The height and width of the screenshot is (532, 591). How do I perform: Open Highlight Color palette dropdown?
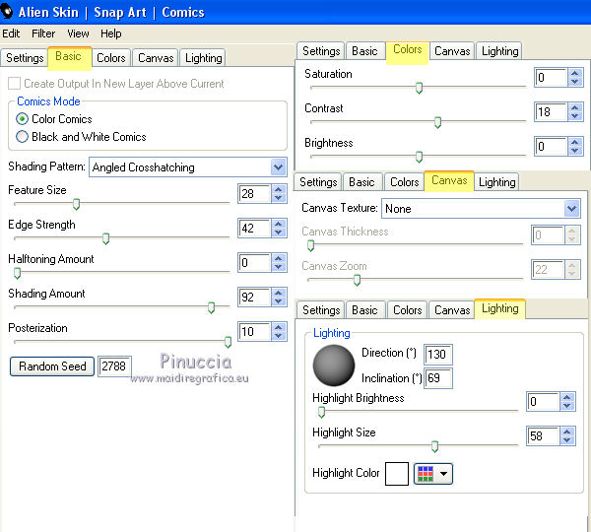coord(433,474)
